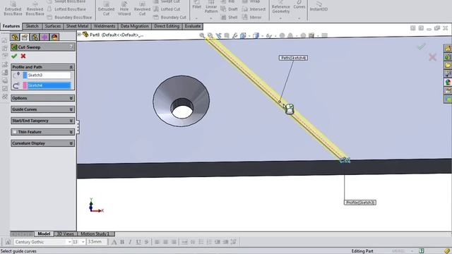Click the blue Sketch3 profile color swatch
The image size is (452, 254).
[x=25, y=75]
